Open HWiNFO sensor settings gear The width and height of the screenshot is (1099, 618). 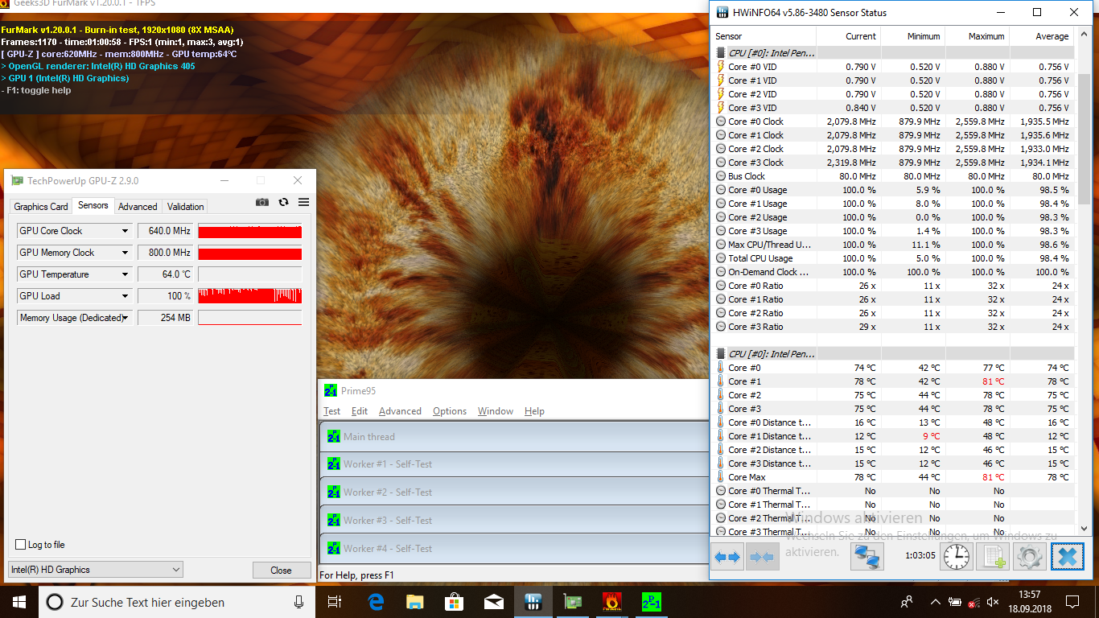pyautogui.click(x=1029, y=556)
